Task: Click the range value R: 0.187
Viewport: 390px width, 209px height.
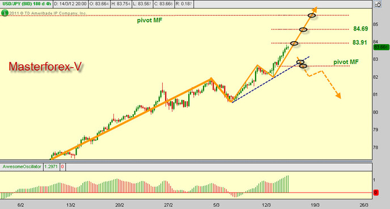Action: (x=184, y=4)
